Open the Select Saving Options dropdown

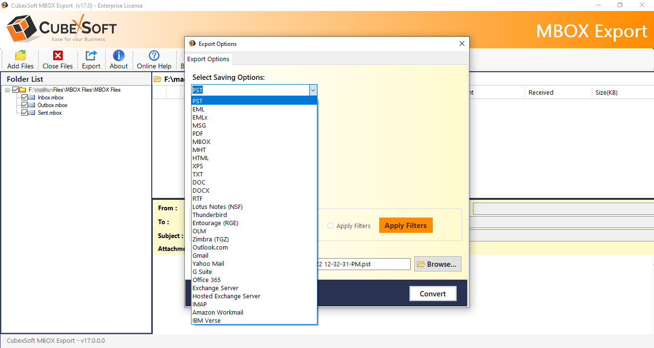click(313, 90)
